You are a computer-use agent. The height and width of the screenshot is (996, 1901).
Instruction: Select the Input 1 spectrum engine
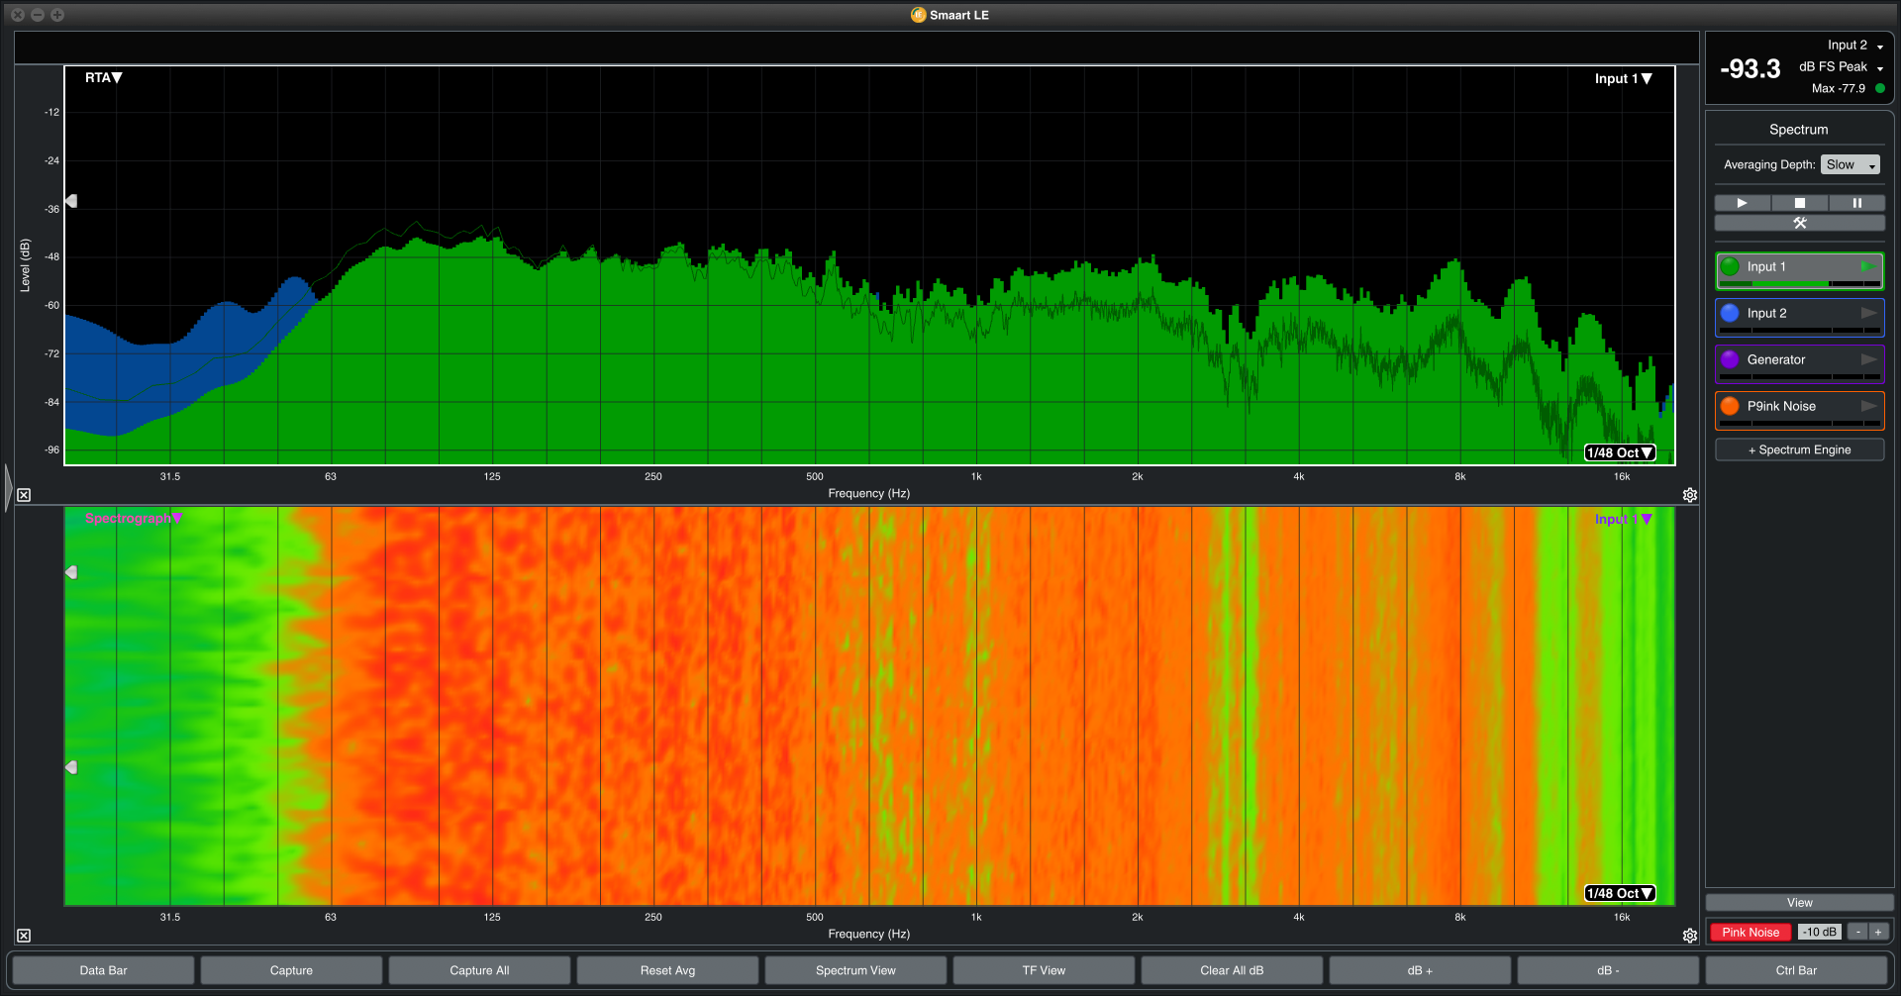(x=1799, y=270)
